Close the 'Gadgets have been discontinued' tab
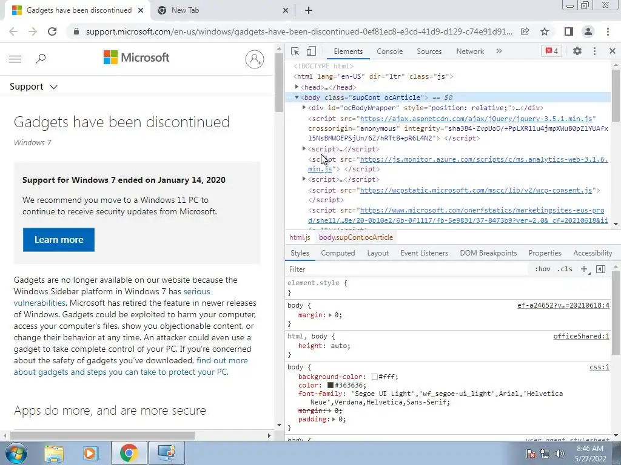This screenshot has height=465, width=621. click(x=141, y=11)
